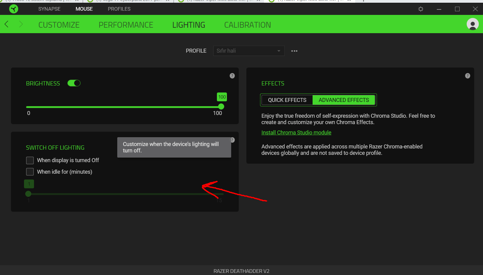Click the RAZER DEATHADDER V2 device name
483x275 pixels.
point(241,271)
